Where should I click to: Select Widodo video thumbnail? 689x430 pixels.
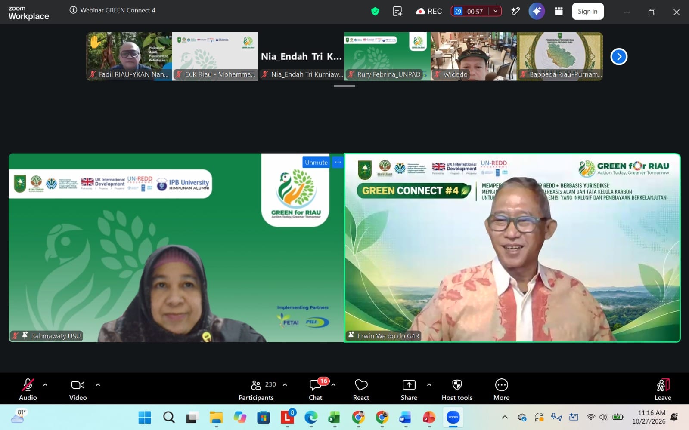pos(474,56)
